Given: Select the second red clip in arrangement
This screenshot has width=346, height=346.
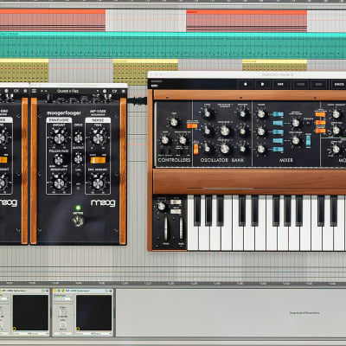Looking at the screenshot, I should (247, 21).
